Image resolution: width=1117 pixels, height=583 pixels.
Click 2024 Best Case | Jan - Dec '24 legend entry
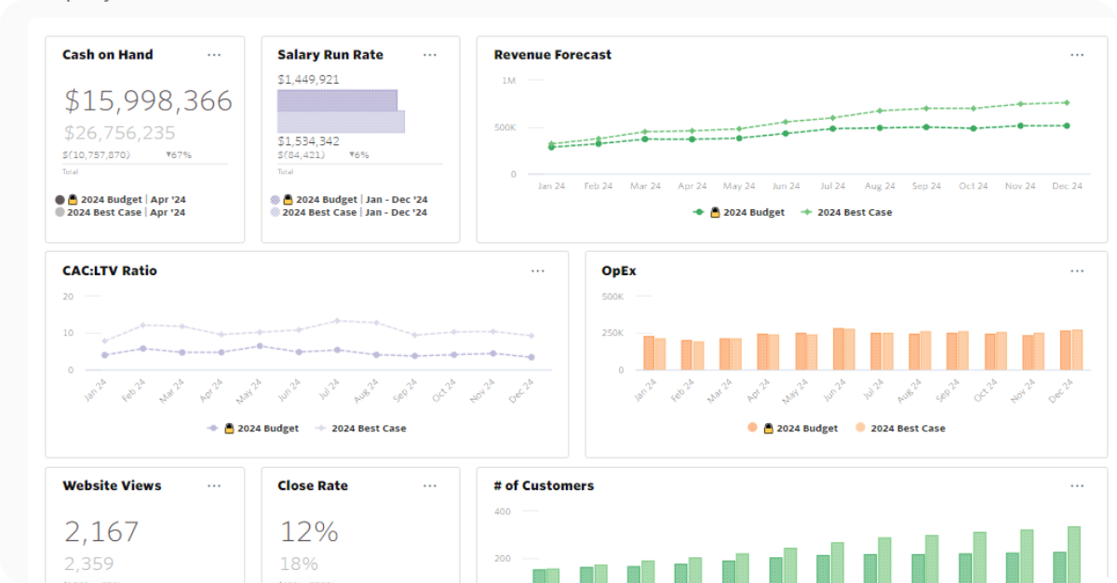pos(349,213)
